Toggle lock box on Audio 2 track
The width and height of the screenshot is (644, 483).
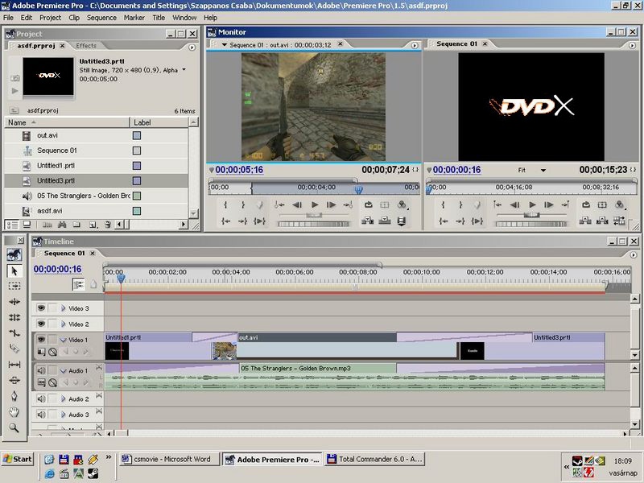coord(52,398)
